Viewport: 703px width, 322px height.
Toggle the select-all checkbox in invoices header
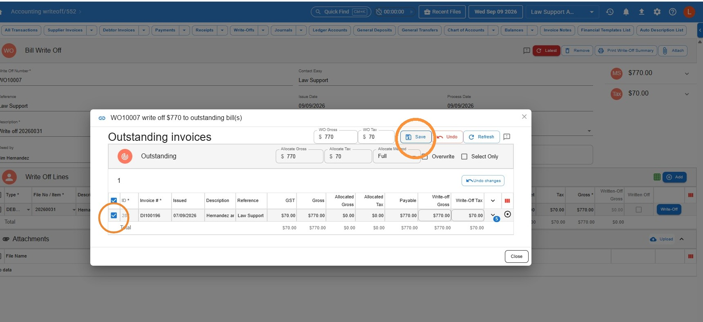[x=114, y=200]
